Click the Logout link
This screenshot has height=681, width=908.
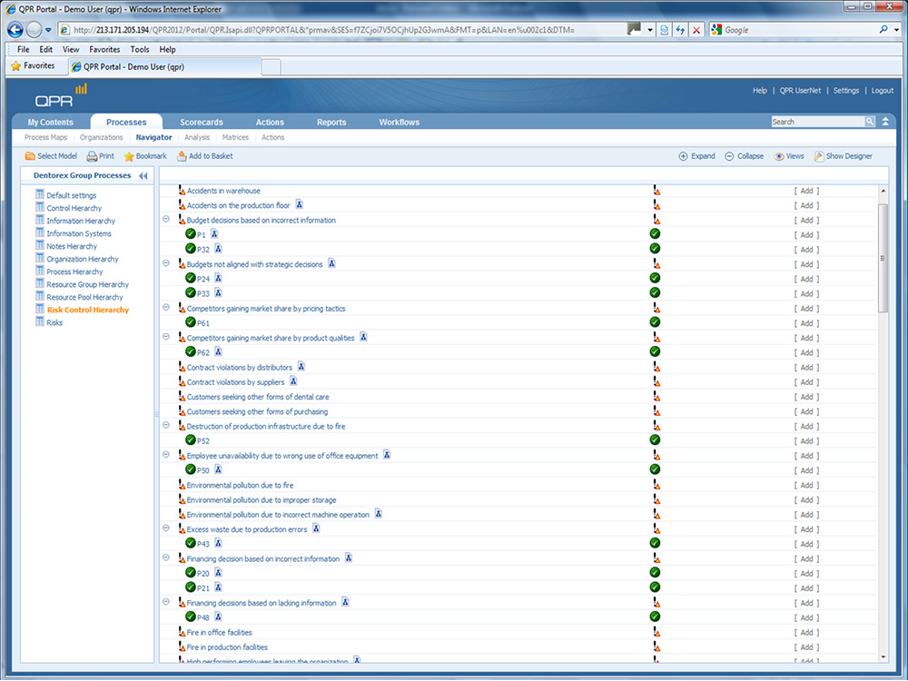point(882,91)
